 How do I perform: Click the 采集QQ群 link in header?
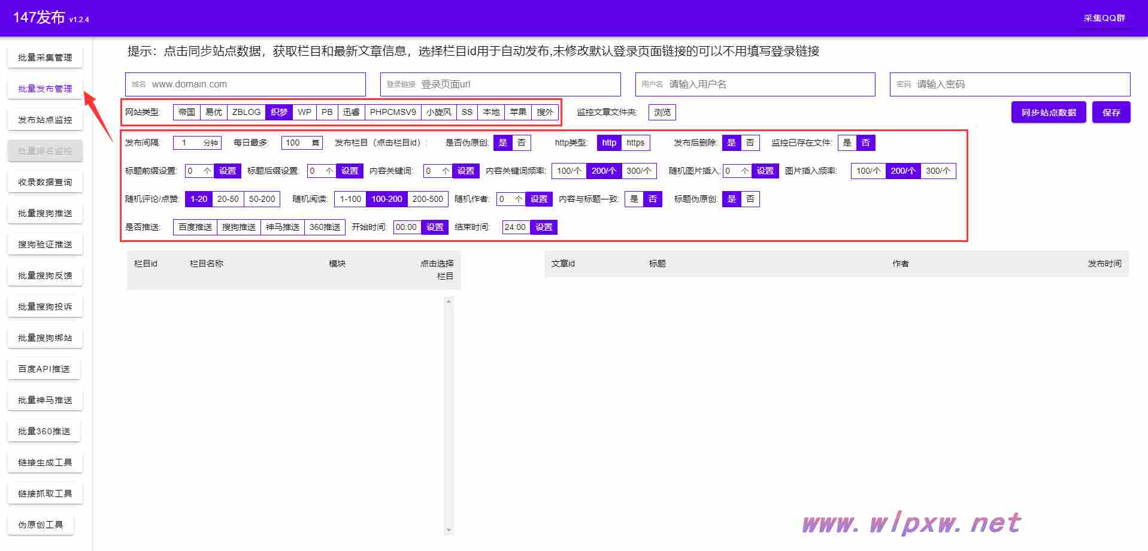(x=1104, y=18)
